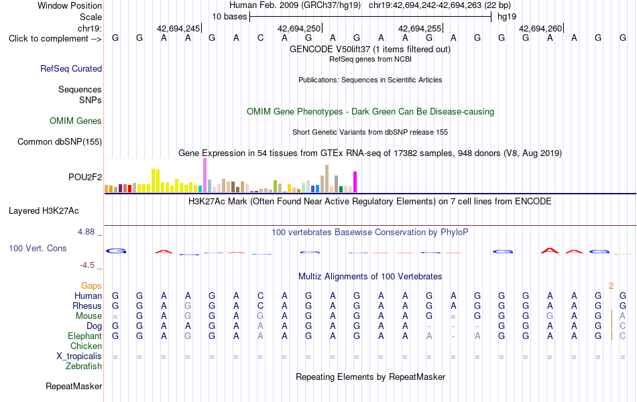Click '100 vertebrates Basewise Conservation by PhyloP' title
The image size is (637, 402).
370,232
